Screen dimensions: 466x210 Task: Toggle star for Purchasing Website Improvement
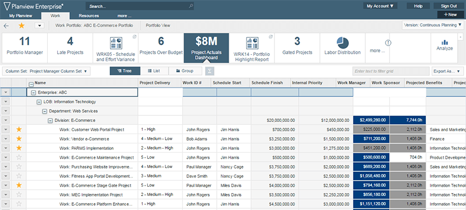[19, 167]
